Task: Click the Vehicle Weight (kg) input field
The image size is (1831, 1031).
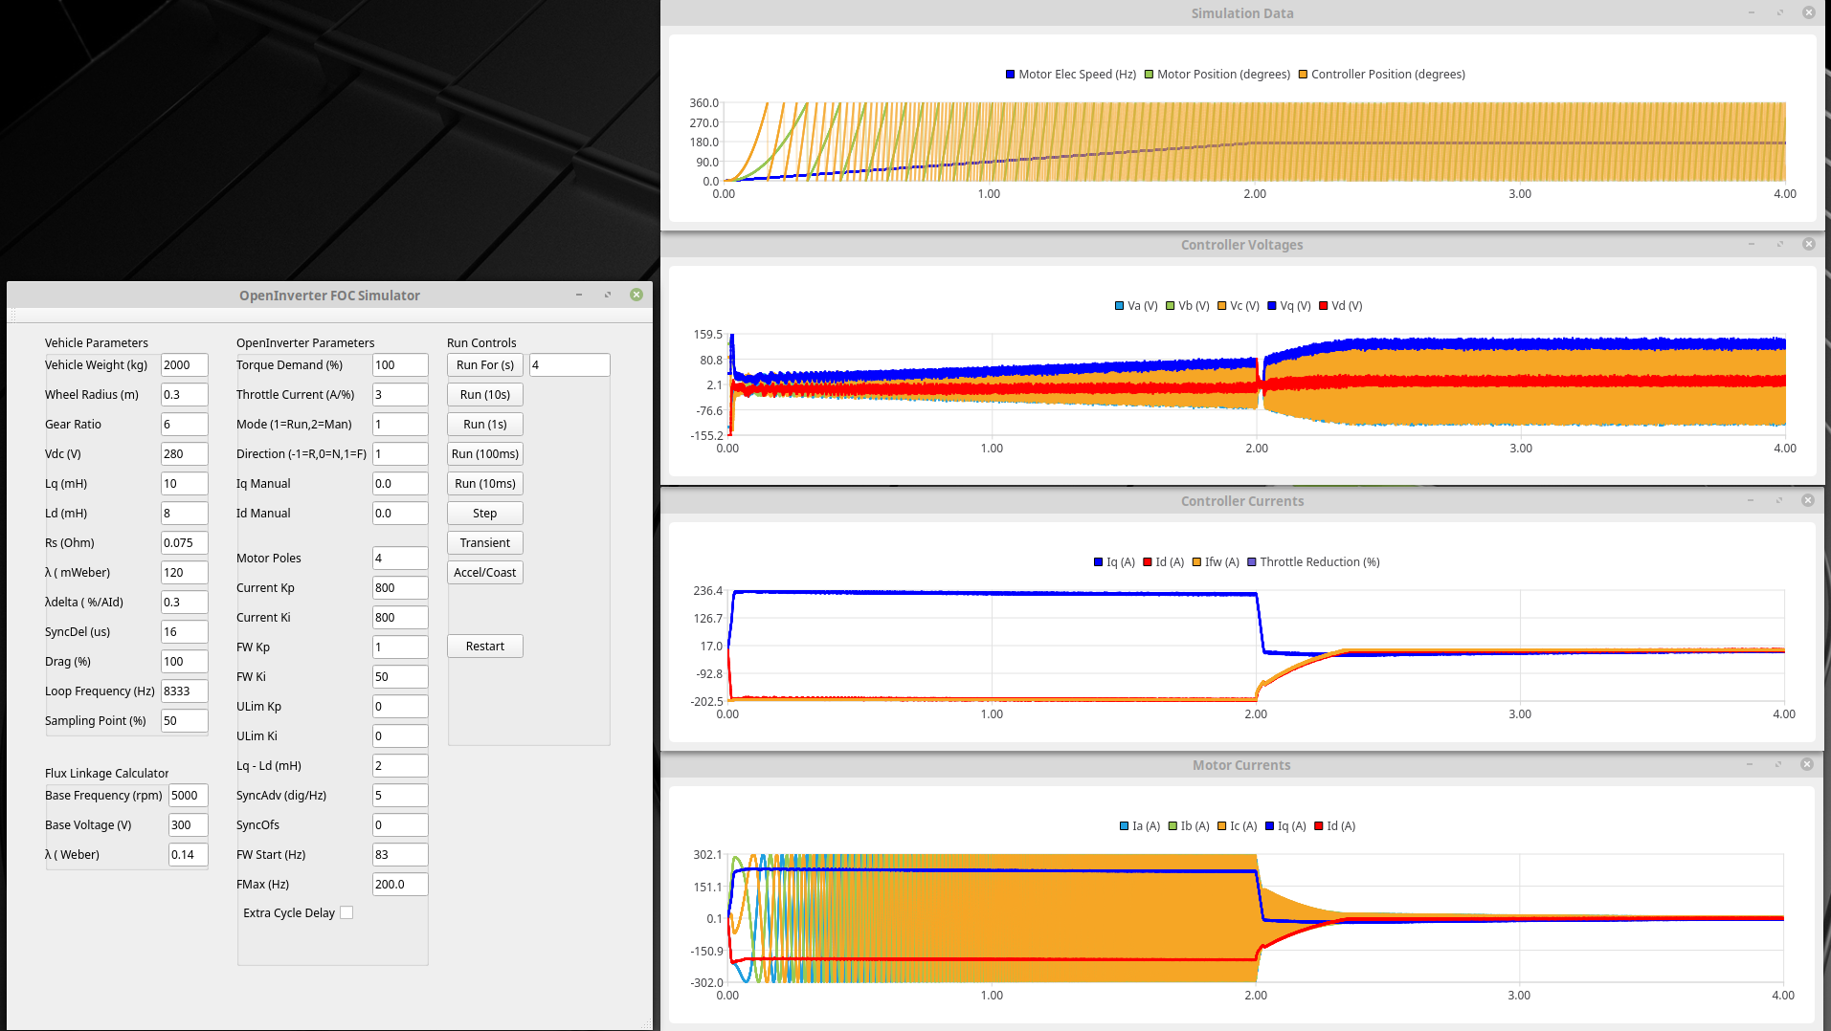Action: (x=184, y=365)
